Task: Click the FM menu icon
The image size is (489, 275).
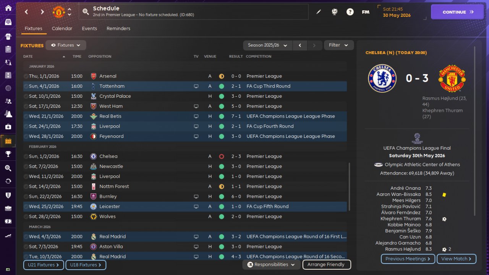Action: click(x=366, y=12)
